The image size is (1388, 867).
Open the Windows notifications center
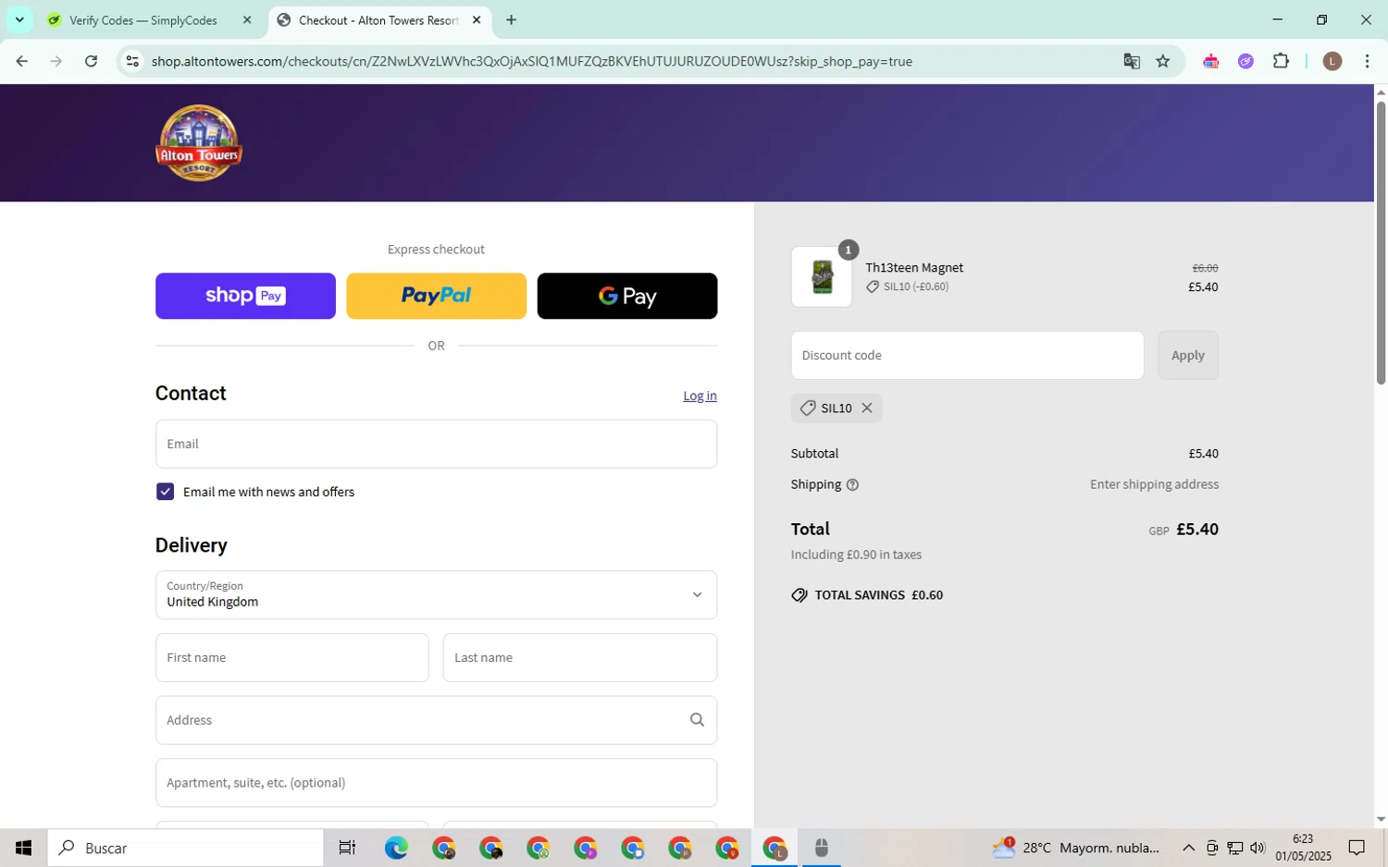click(x=1357, y=848)
